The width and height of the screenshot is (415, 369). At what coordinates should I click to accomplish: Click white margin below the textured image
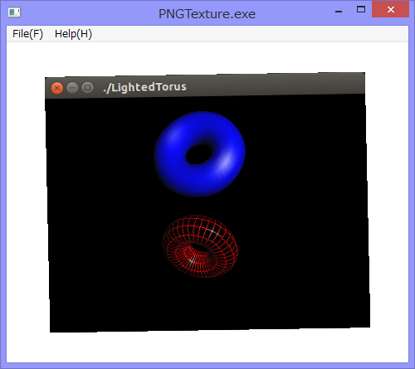tap(207, 347)
